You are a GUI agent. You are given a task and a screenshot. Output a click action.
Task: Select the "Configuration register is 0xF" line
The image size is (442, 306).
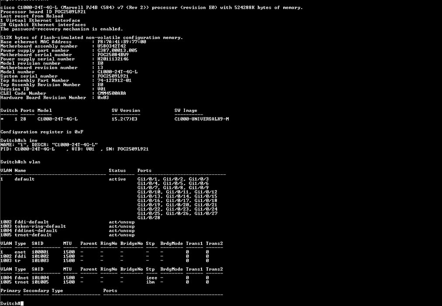point(42,132)
